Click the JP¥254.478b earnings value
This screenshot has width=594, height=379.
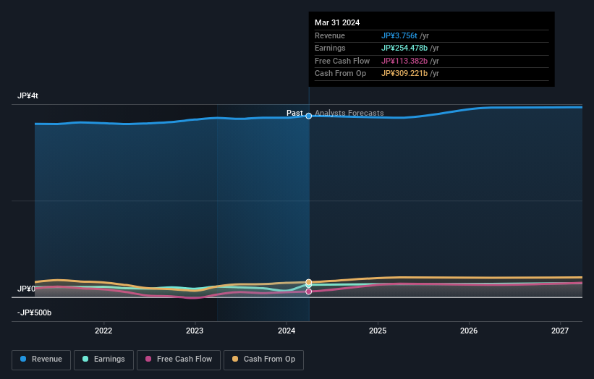[404, 48]
